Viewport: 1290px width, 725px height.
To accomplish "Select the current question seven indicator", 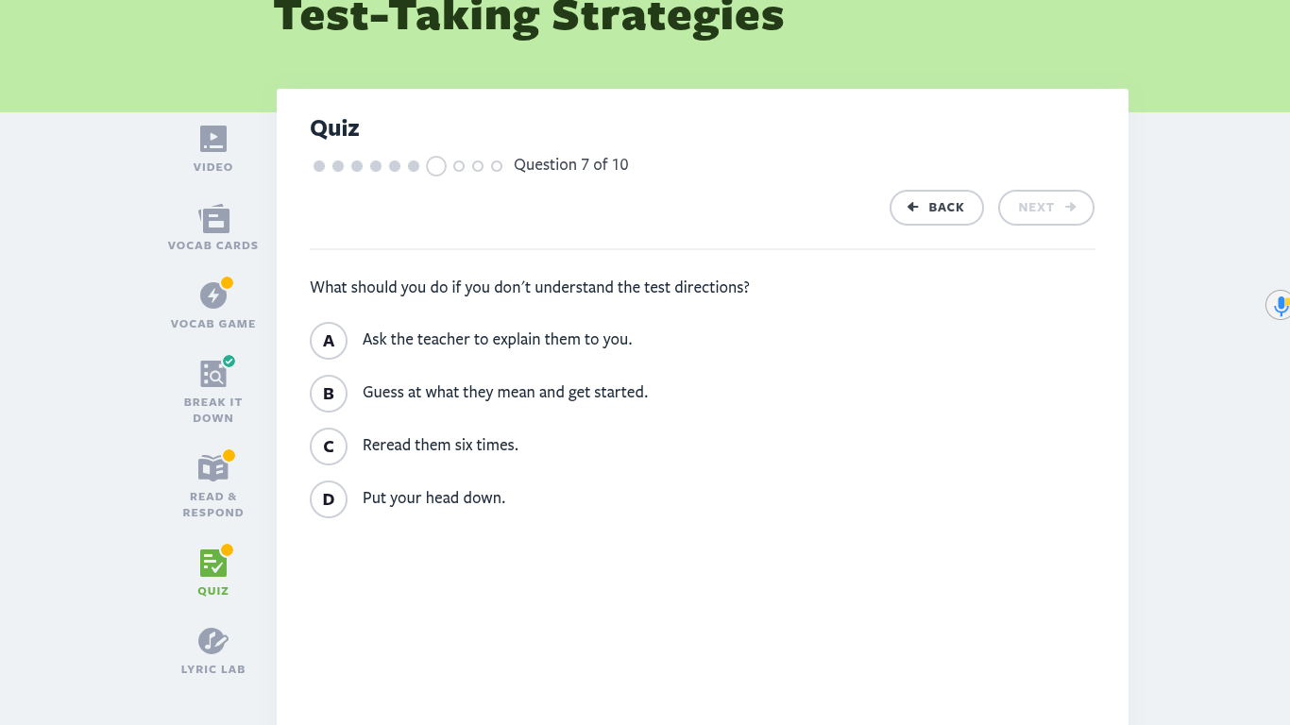I will tap(436, 166).
